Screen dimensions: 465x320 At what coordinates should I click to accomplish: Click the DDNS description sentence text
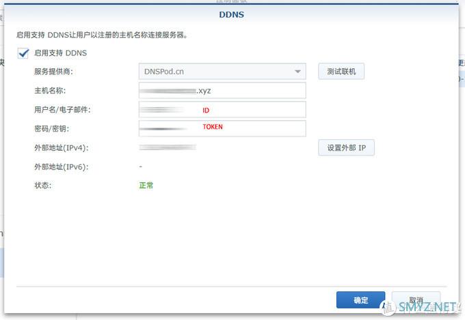[x=102, y=35]
